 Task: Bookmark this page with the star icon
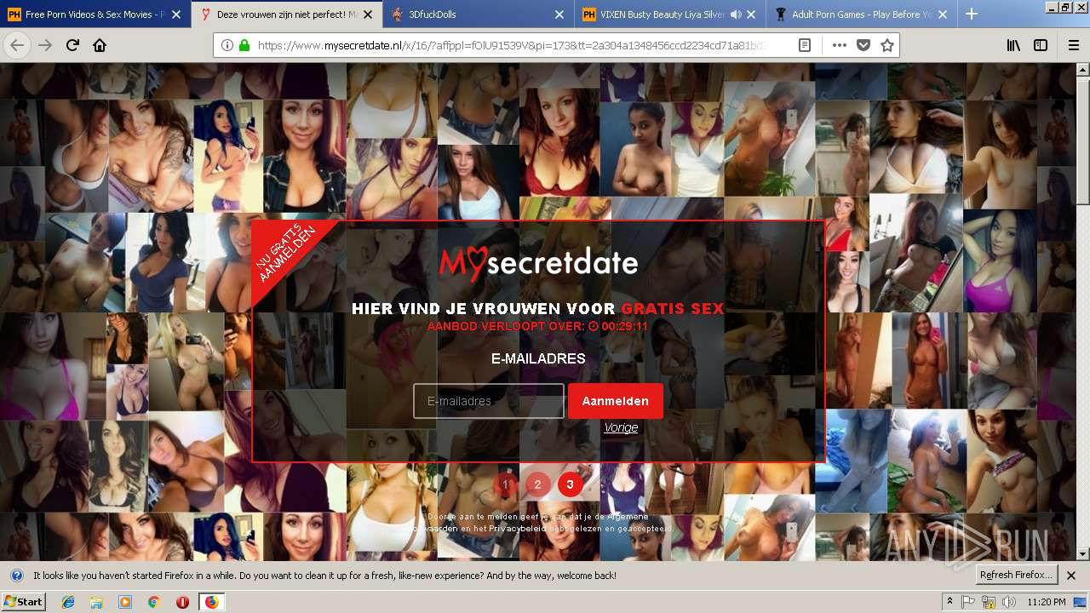[x=887, y=46]
